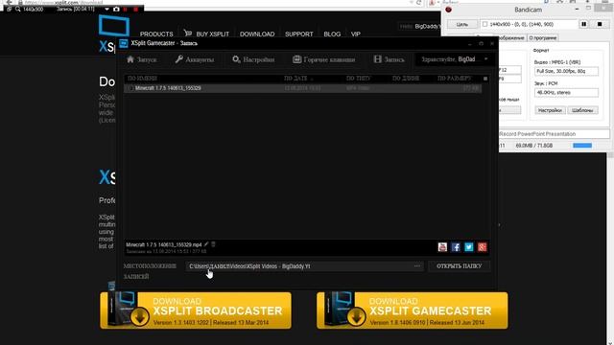Browse for a folder with the ellipsis button

417,266
